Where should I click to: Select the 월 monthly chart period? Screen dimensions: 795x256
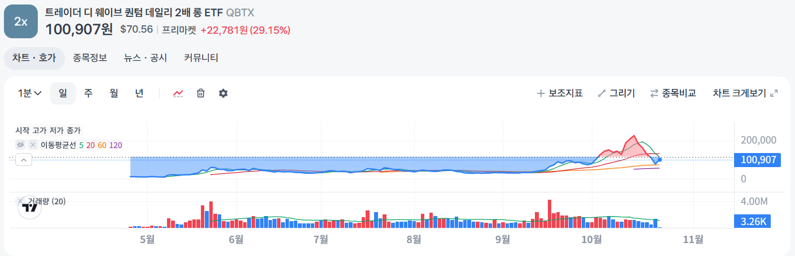click(114, 93)
